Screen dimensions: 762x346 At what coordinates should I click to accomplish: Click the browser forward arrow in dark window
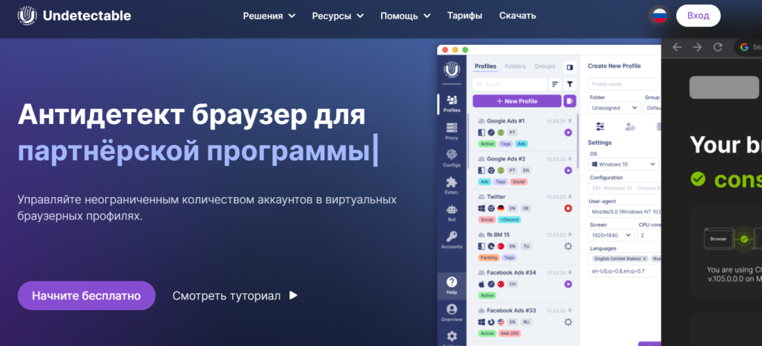tap(697, 47)
